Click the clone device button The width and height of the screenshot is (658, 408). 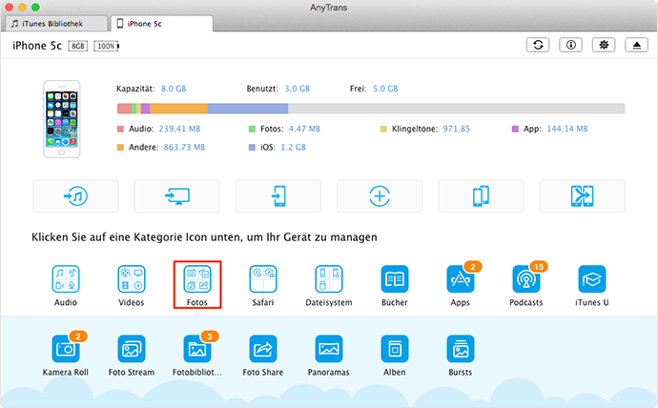click(481, 195)
